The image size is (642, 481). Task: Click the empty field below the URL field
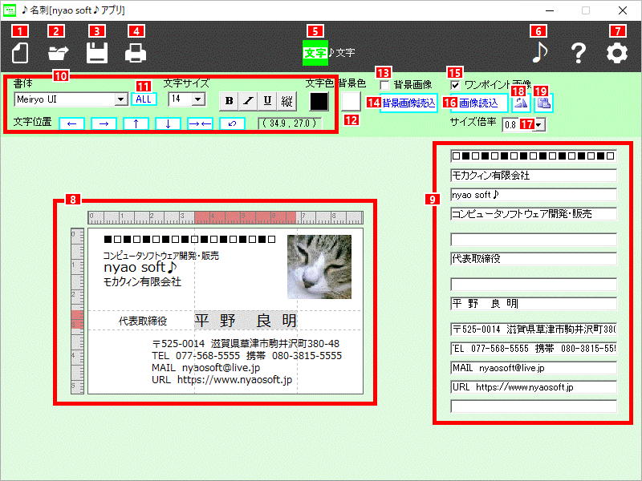[534, 406]
